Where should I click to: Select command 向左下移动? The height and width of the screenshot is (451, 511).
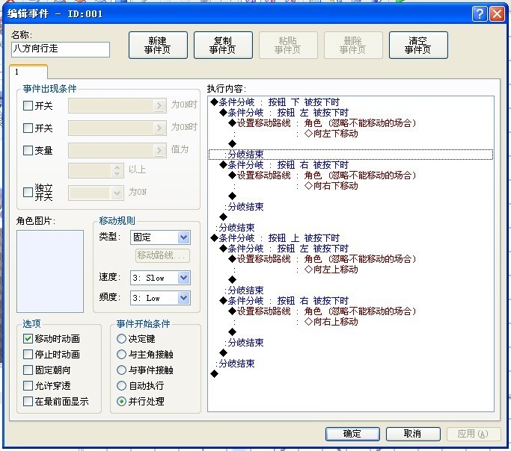pos(351,134)
